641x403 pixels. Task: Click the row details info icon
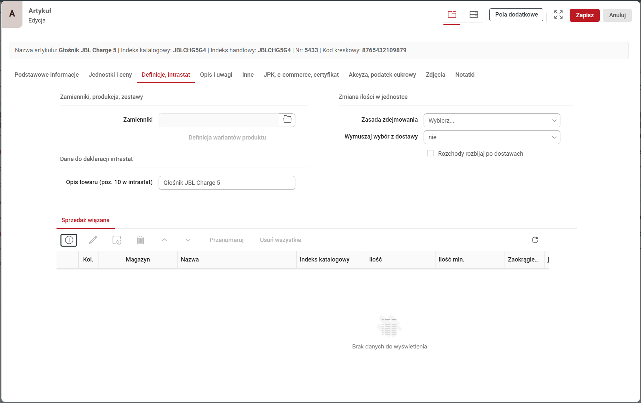click(x=117, y=240)
